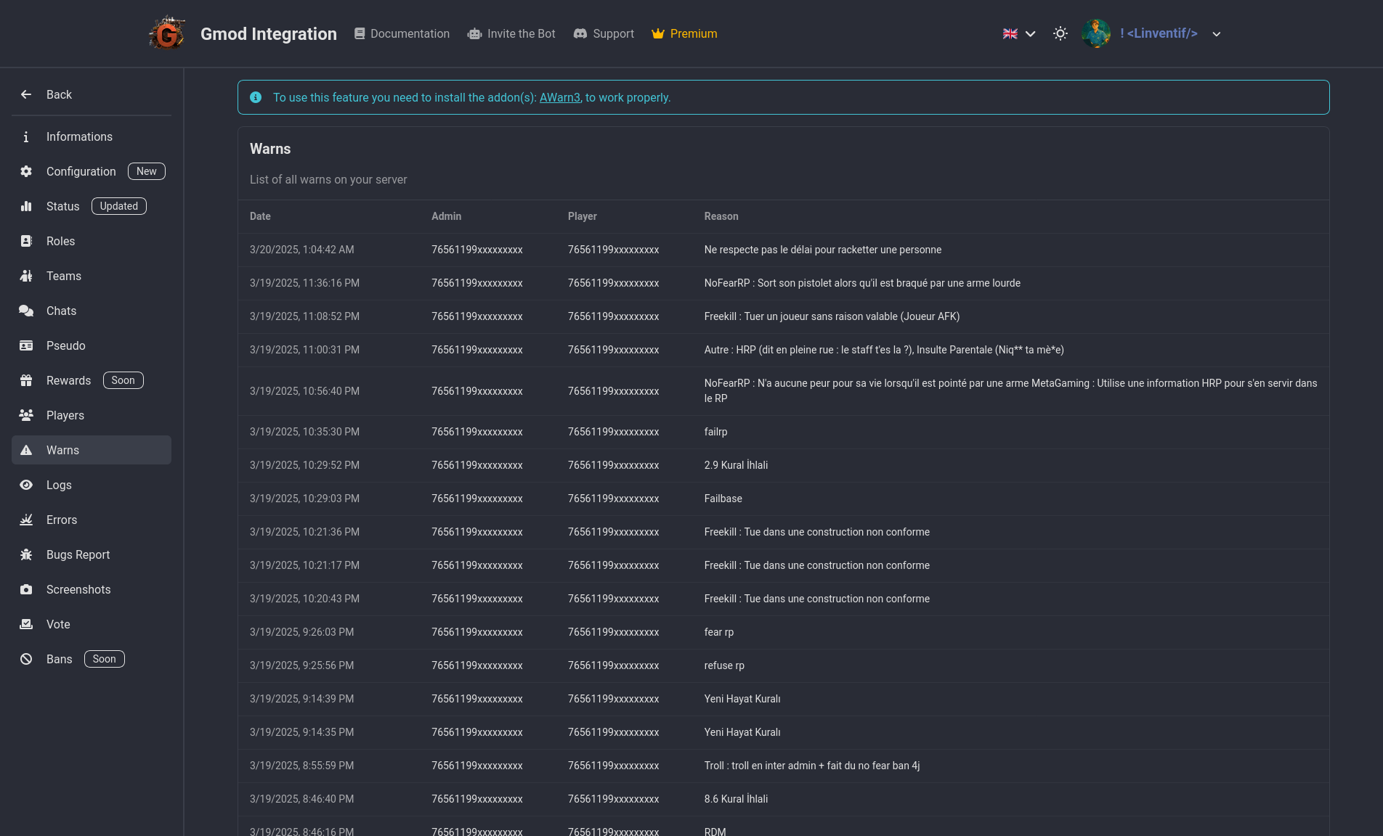Open Bugs Report via the bug icon

26,554
